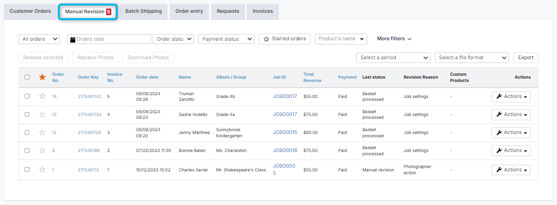Open JOB00016 link
Screen dimensions: 557x205
tap(285, 150)
